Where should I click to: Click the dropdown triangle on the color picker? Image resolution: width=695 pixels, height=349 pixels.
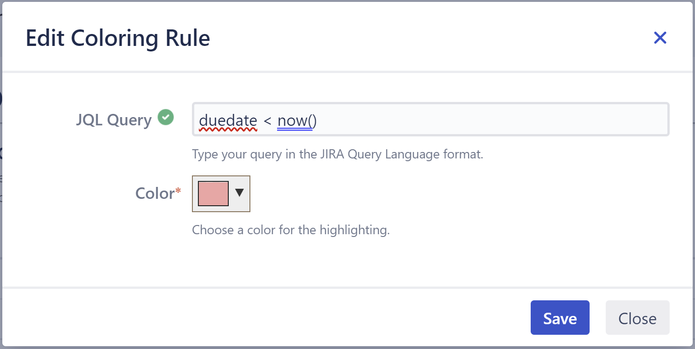pos(239,194)
